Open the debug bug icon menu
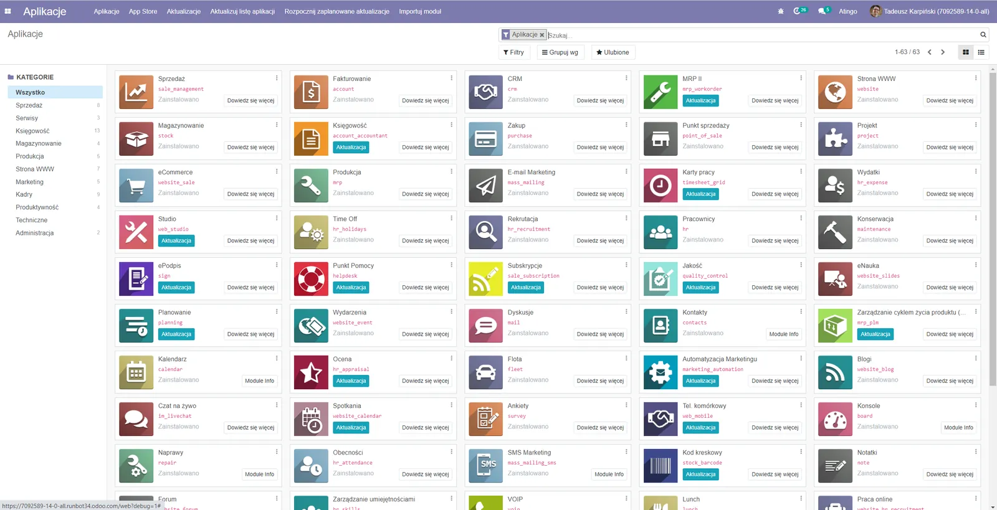This screenshot has height=510, width=997. (781, 11)
